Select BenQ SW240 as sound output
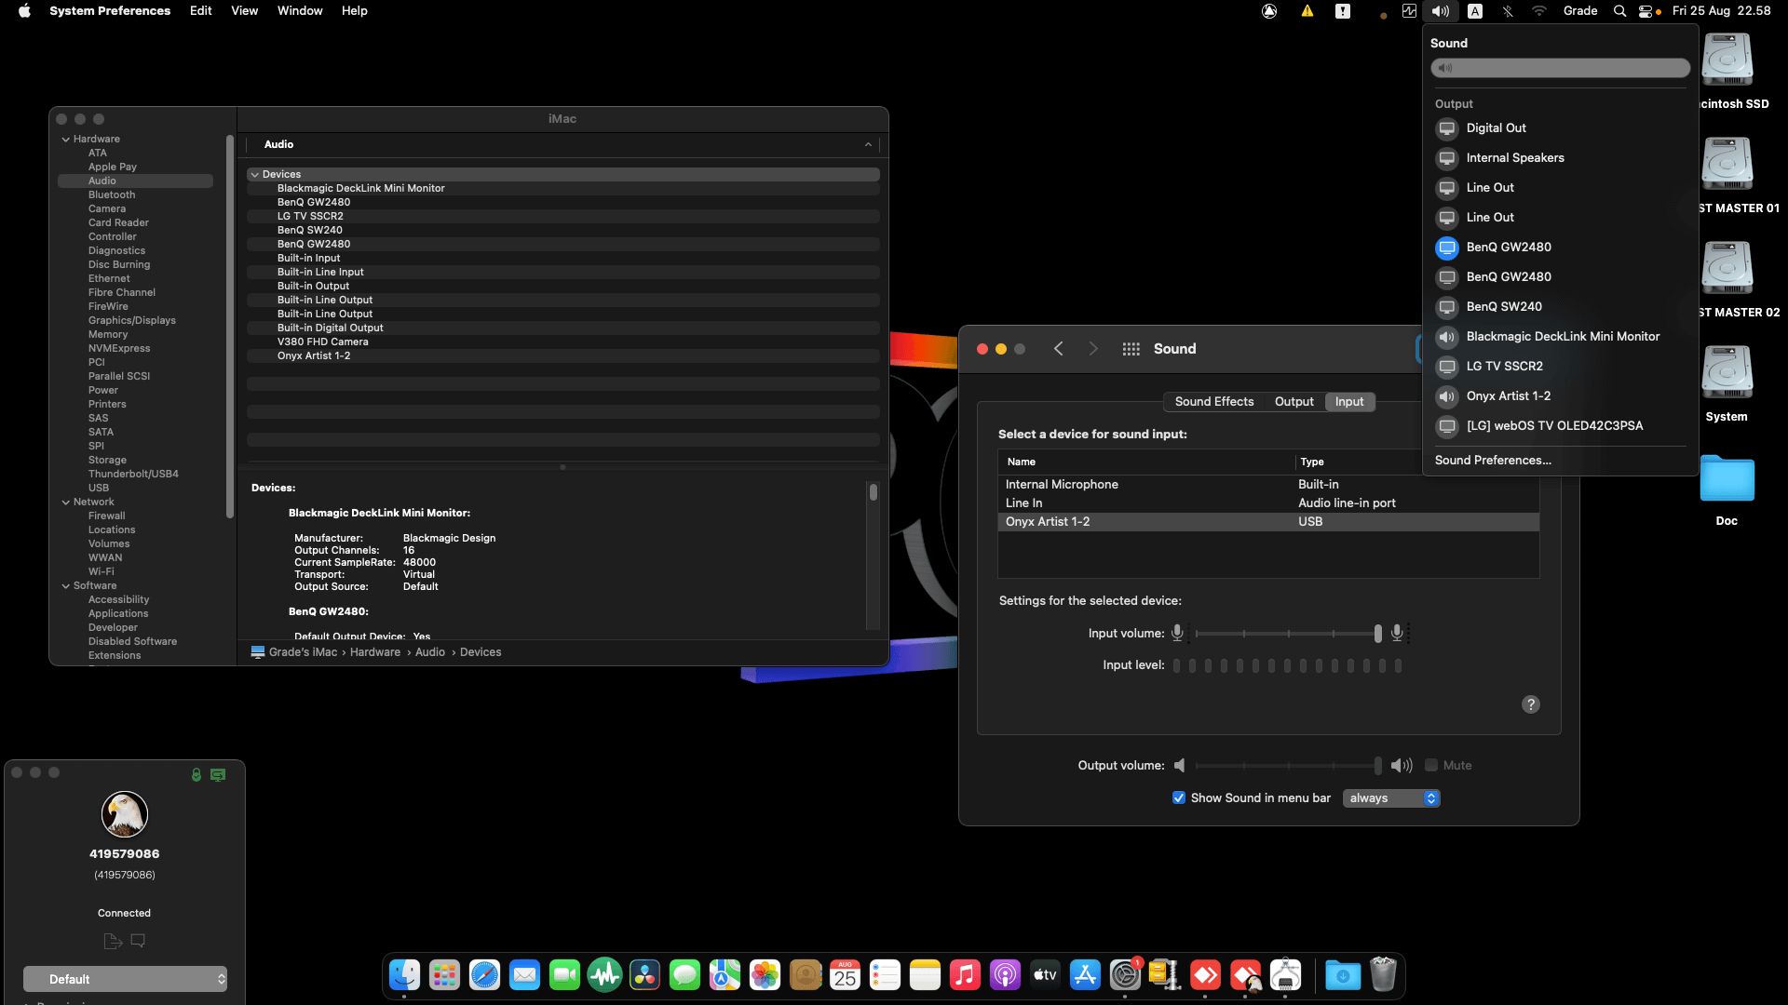This screenshot has height=1005, width=1788. pos(1561,307)
